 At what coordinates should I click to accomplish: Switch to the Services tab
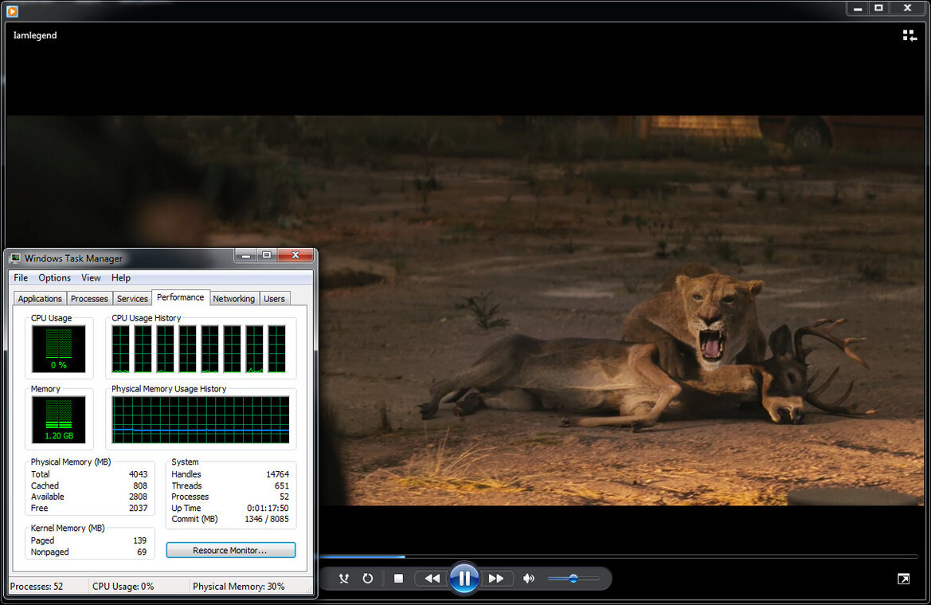coord(132,298)
